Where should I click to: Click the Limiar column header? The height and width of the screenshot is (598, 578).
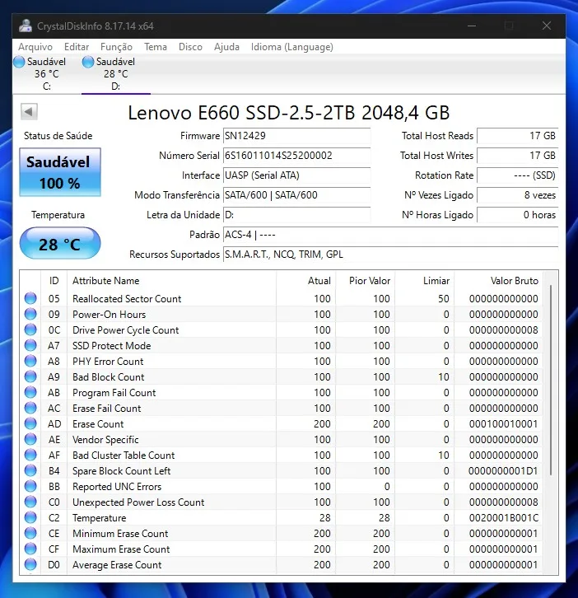click(x=425, y=281)
